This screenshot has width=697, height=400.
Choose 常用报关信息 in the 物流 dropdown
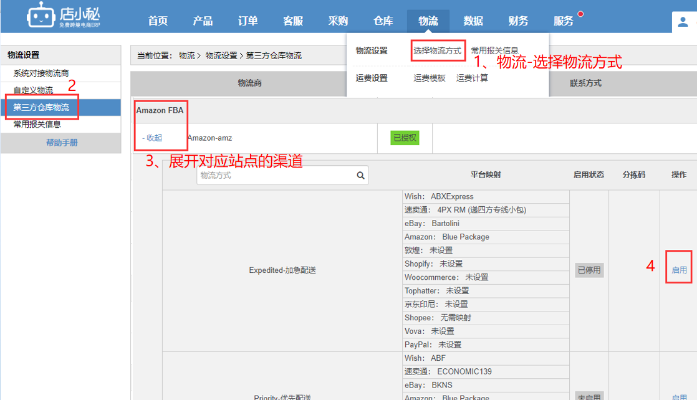pos(495,50)
